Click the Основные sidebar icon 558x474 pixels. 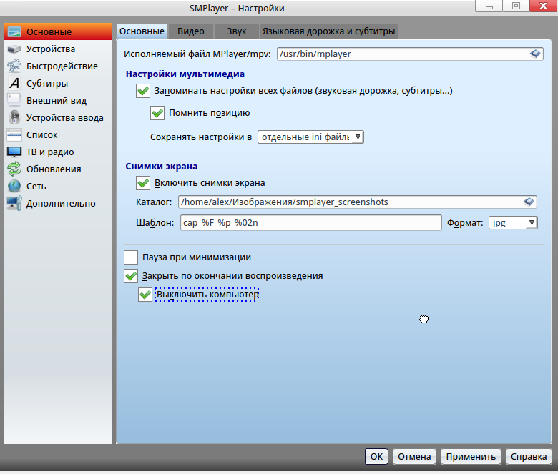(x=14, y=31)
